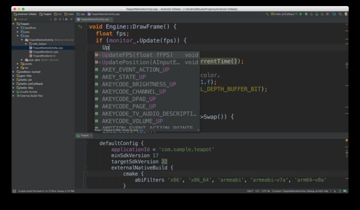
Task: Choose UpdateFPS(float fFPS) completion suggestion
Action: coord(147,55)
